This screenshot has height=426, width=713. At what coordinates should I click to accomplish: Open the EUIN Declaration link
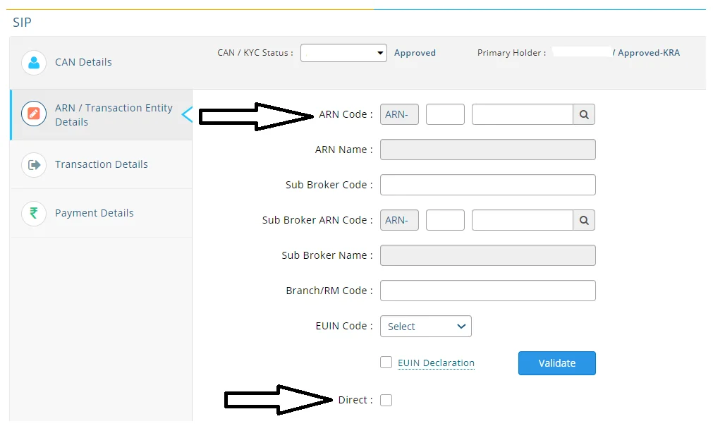click(436, 363)
